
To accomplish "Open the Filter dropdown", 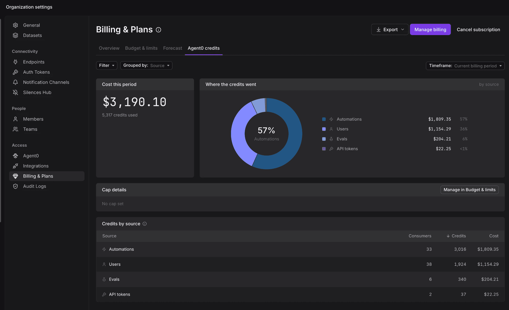I will (x=107, y=65).
